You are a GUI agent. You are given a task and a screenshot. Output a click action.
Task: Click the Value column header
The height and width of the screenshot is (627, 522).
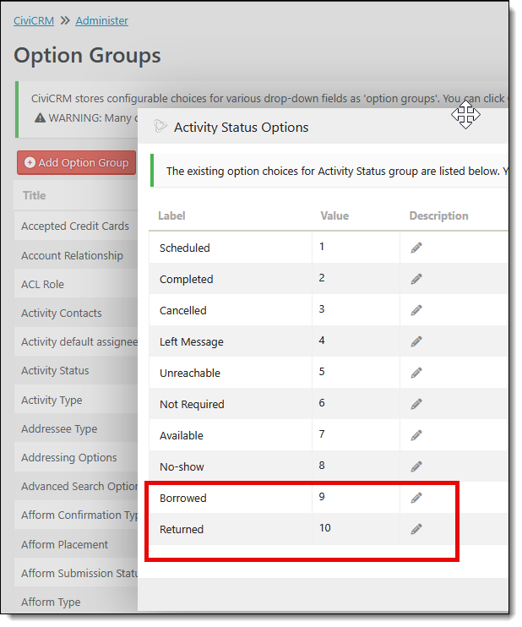click(x=334, y=215)
